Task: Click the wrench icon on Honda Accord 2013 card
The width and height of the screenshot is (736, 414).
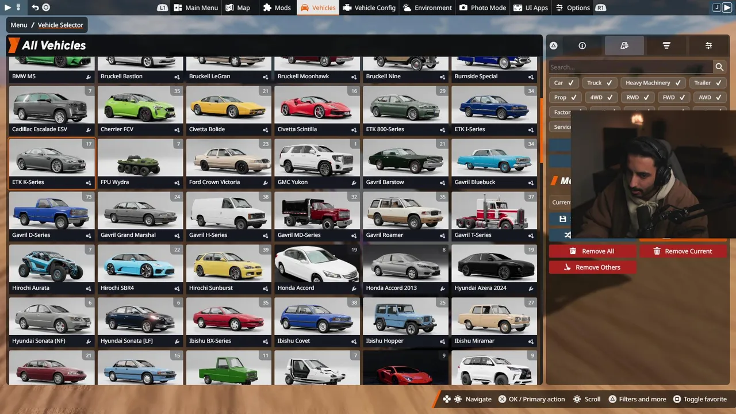Action: pyautogui.click(x=443, y=288)
